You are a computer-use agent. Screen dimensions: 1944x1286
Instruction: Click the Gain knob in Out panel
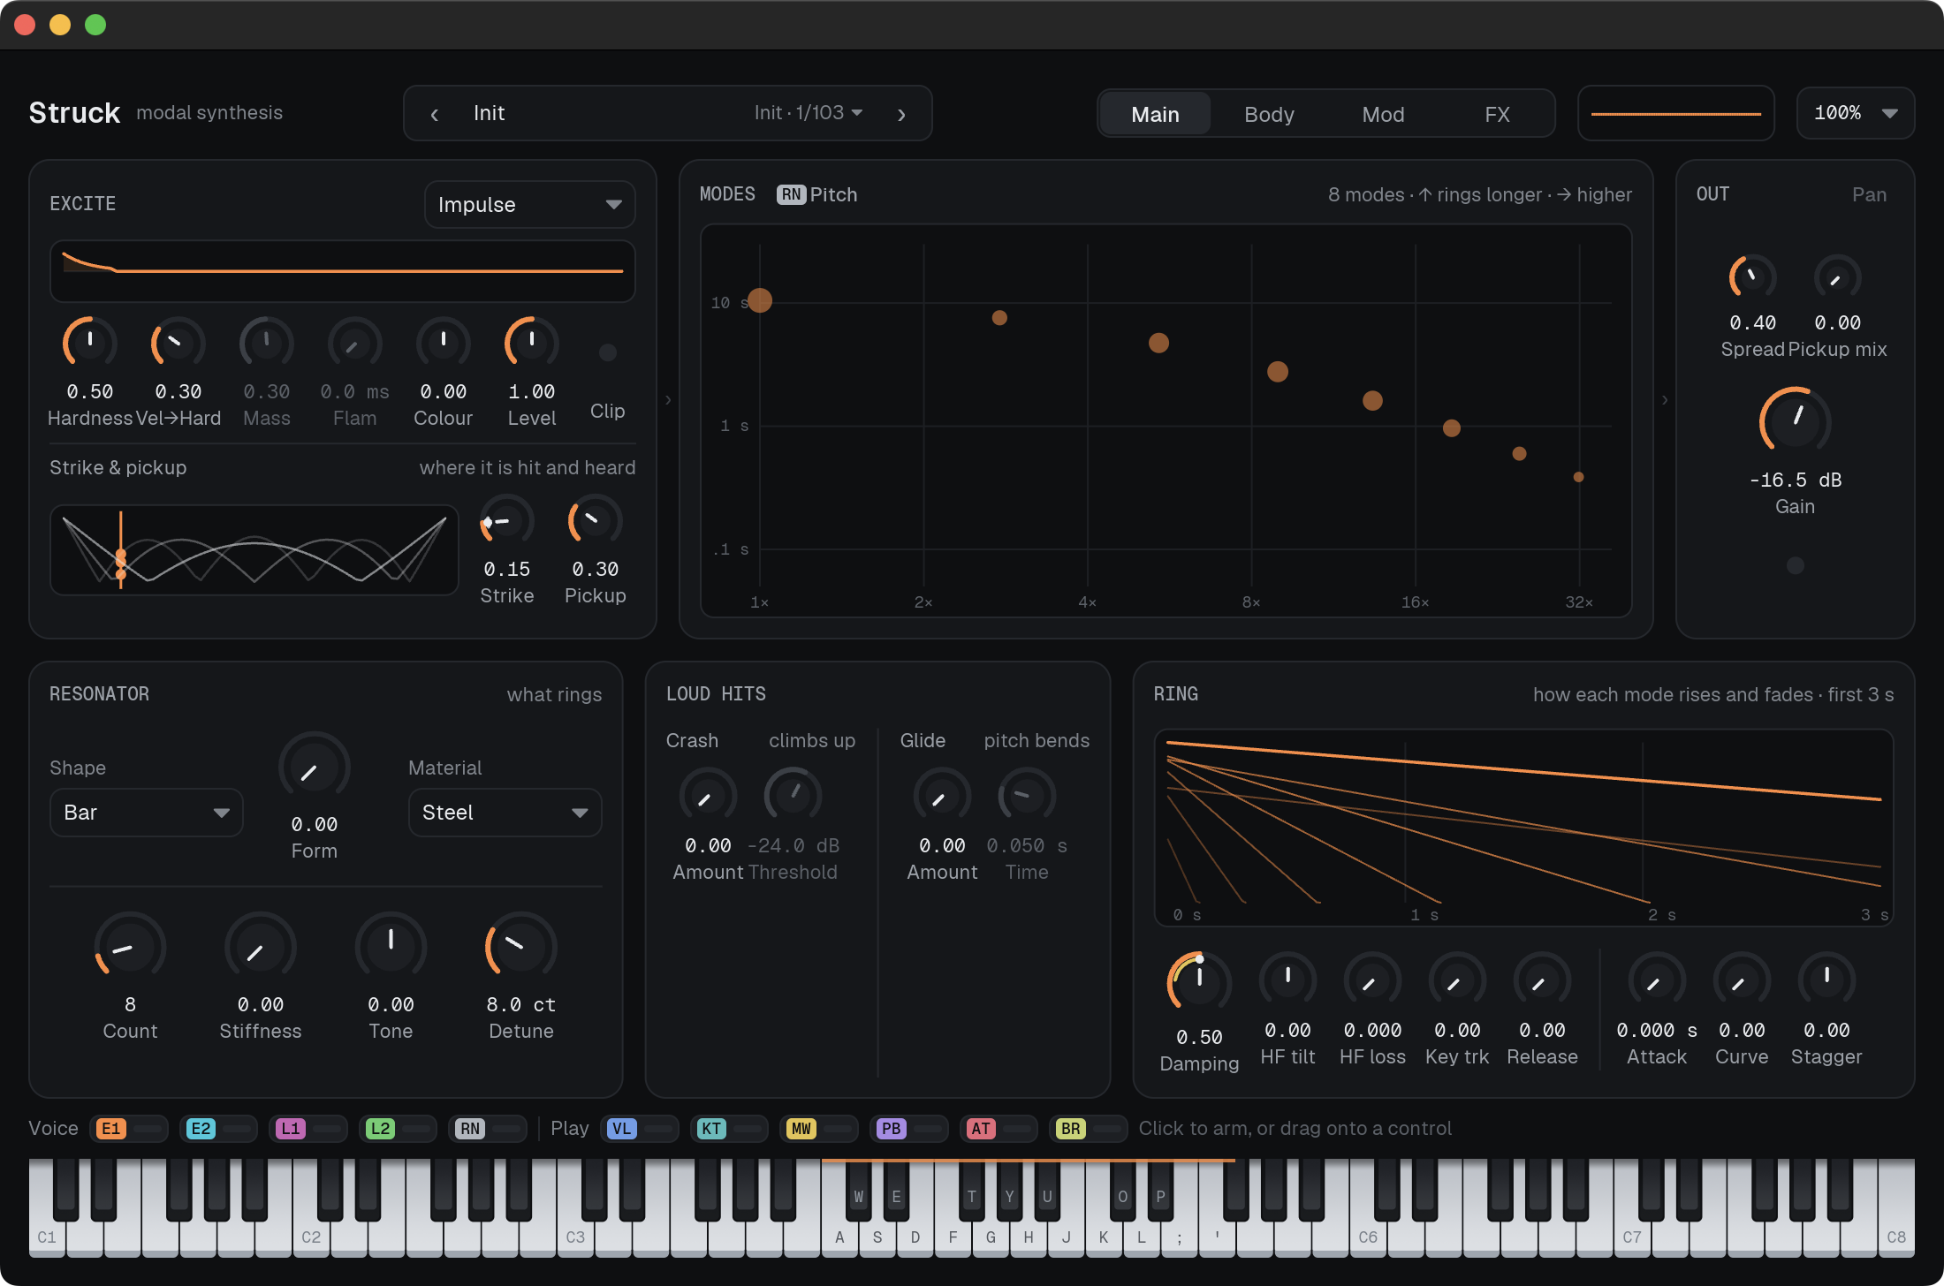point(1795,421)
